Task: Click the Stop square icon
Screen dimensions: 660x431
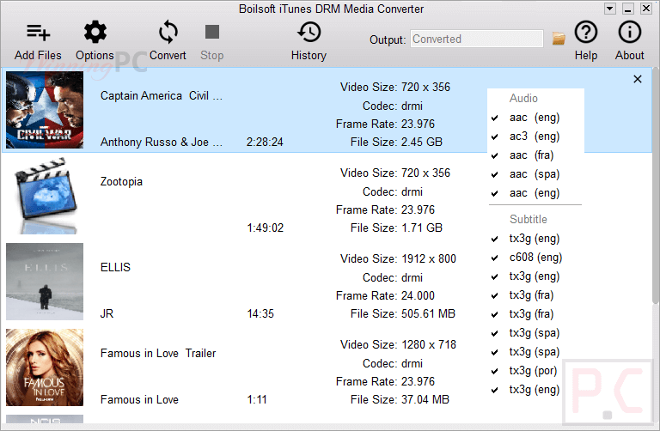Action: pyautogui.click(x=212, y=32)
